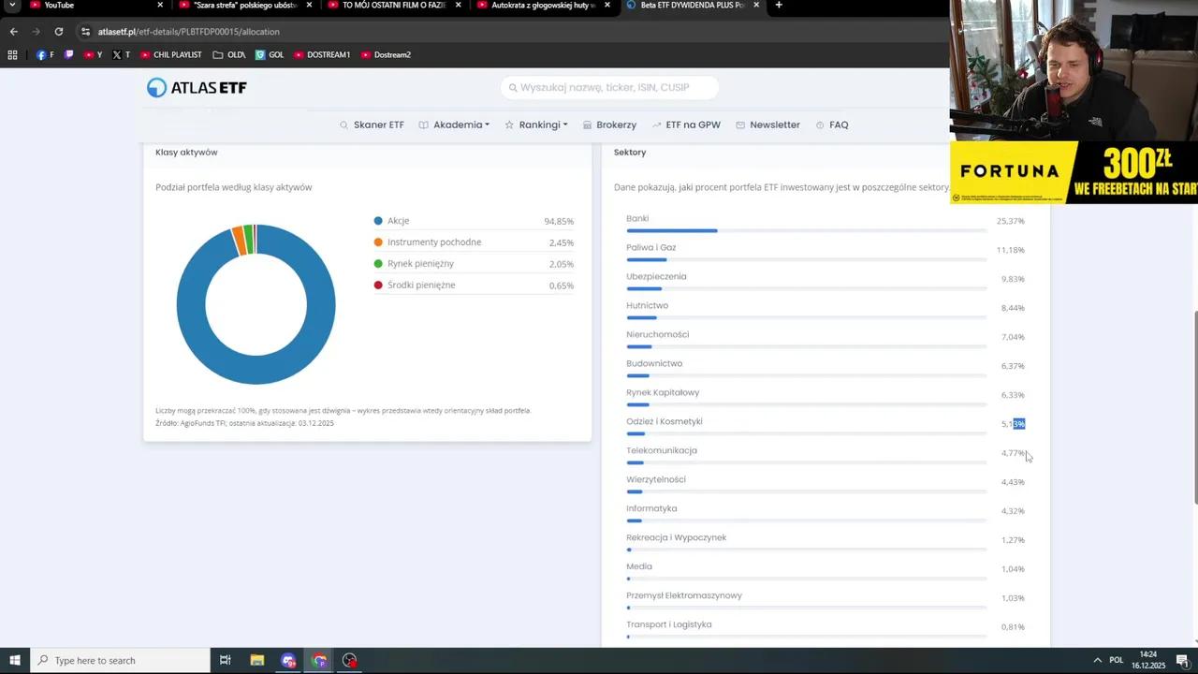Click the Task View taskbar icon
The height and width of the screenshot is (674, 1198).
click(x=225, y=660)
